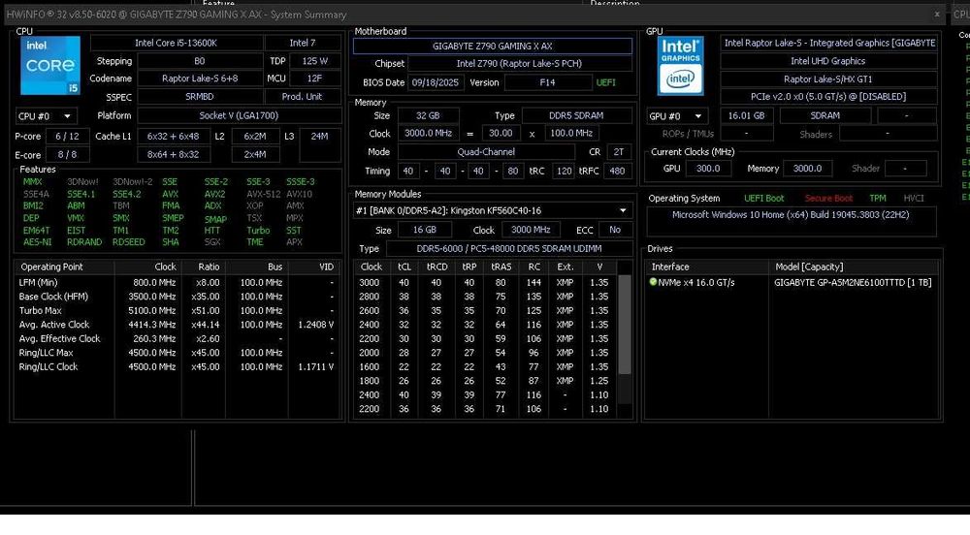Click the AES-NI feature label
970x535 pixels.
tap(37, 242)
